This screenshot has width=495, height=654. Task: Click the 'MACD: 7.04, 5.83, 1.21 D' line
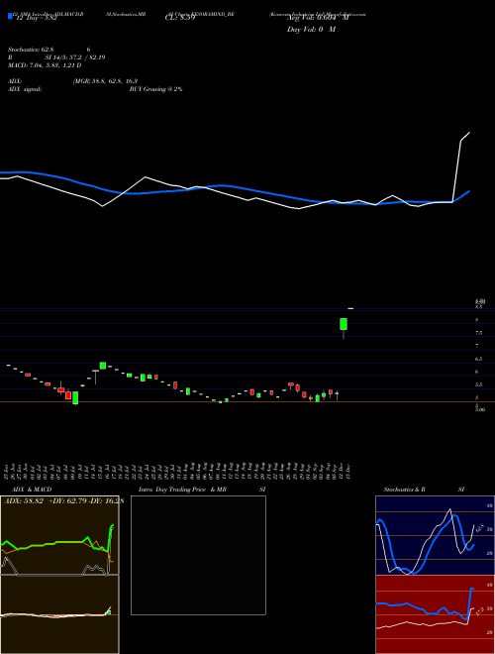pyautogui.click(x=45, y=65)
